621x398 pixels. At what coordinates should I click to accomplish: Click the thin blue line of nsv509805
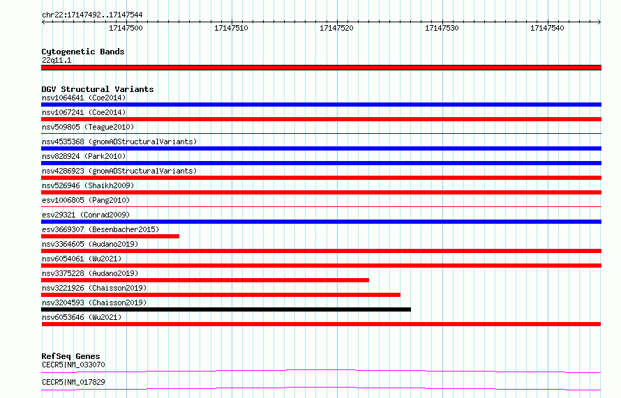[321, 134]
